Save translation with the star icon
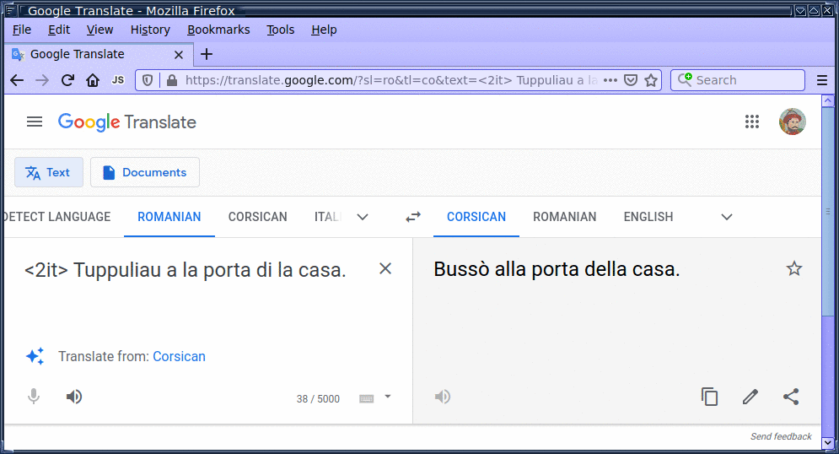The width and height of the screenshot is (839, 454). pos(794,268)
